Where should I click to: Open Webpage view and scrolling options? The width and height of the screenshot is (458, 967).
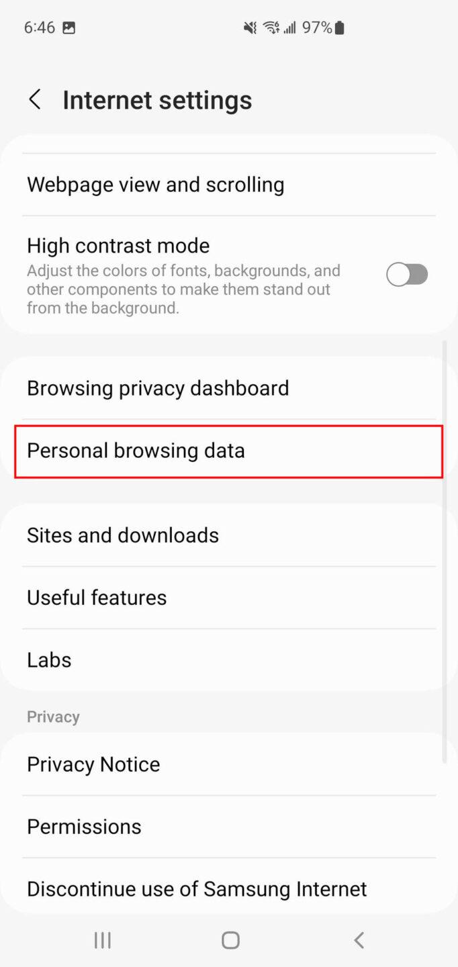155,185
